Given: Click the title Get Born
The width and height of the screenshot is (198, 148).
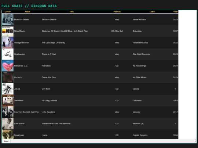Looking at the screenshot, I should (x=46, y=89).
